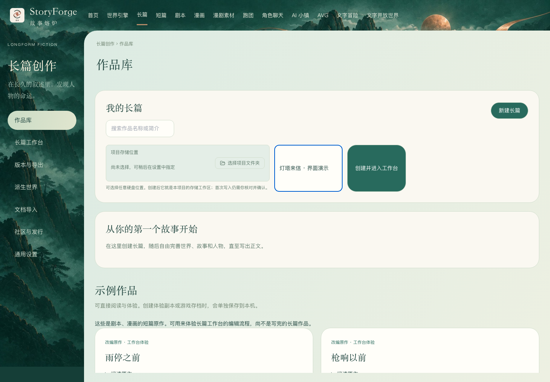Screen dimensions: 550x382
Task: Click the 尚未选择，可稍后在设置中指定 text
Action: 143,167
